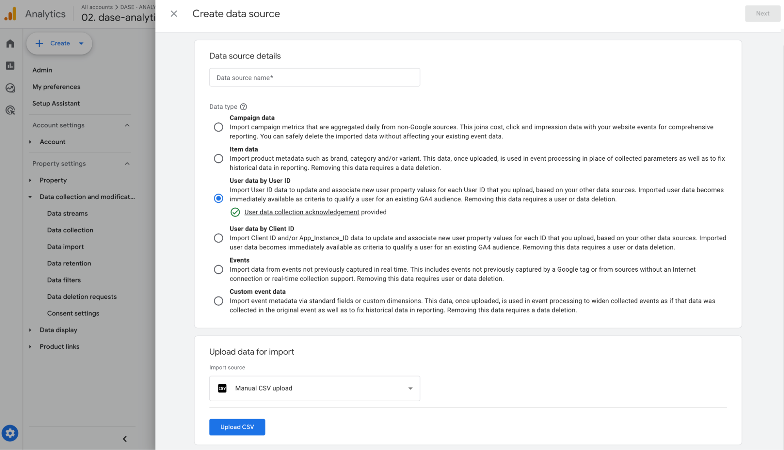784x450 pixels.
Task: Open the Data type help icon
Action: point(244,106)
